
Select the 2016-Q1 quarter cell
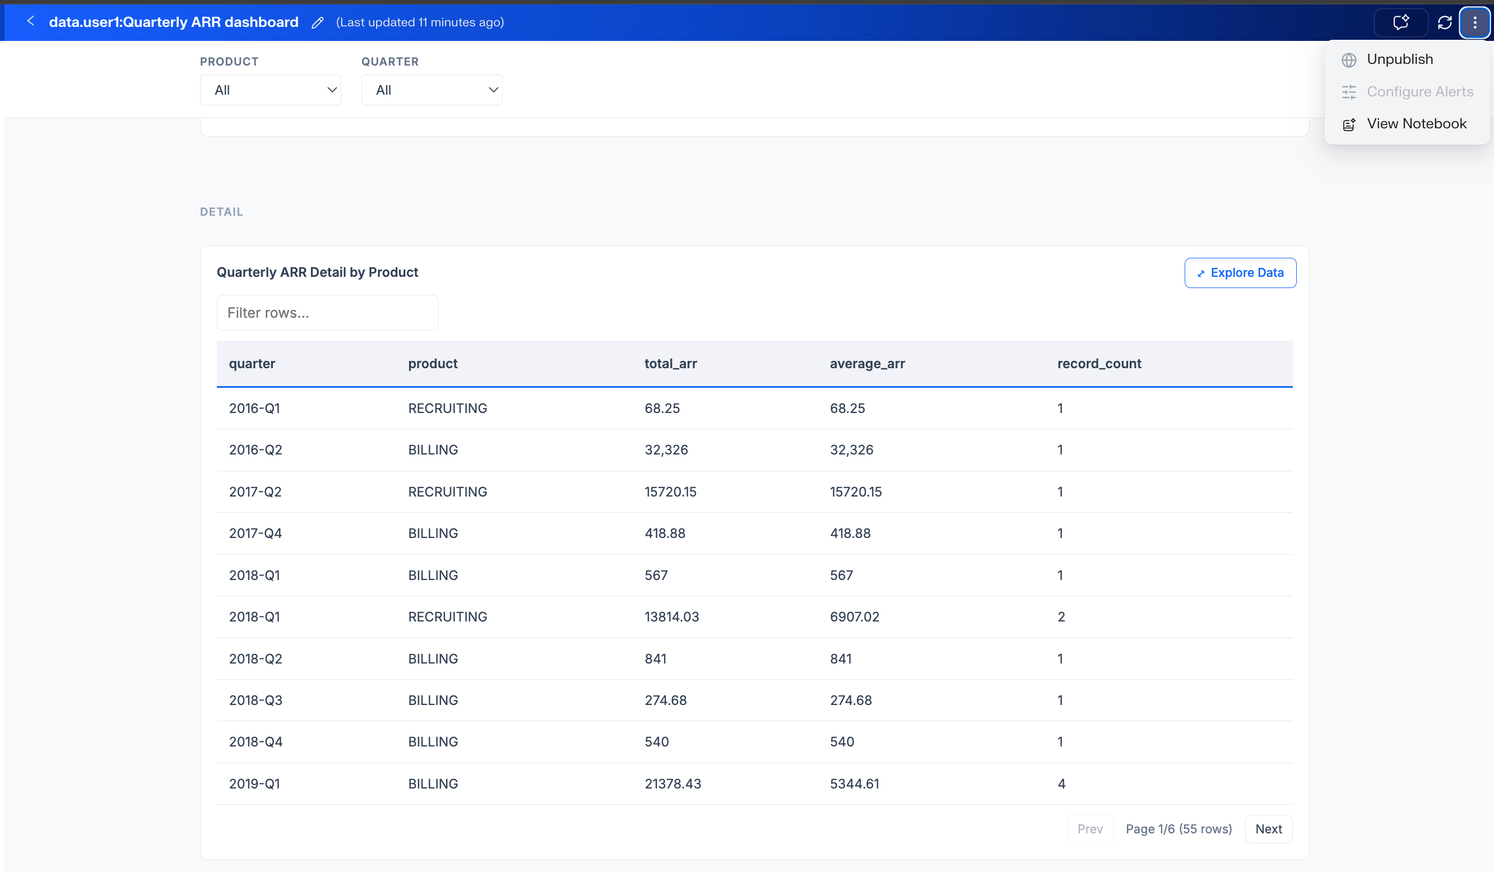click(x=254, y=409)
